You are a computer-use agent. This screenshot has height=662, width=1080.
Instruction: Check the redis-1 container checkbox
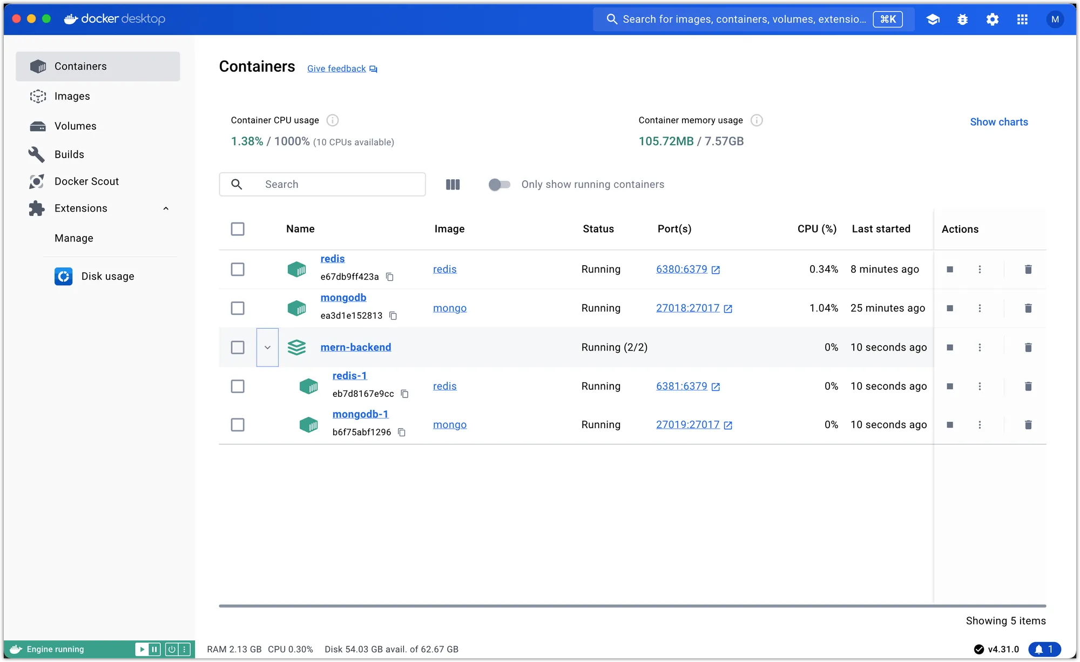coord(238,387)
